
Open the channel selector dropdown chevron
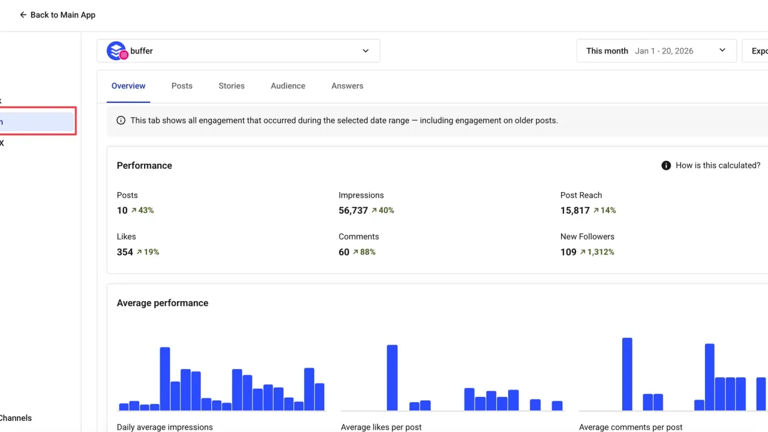pos(365,51)
